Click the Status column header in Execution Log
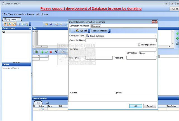 43,106
